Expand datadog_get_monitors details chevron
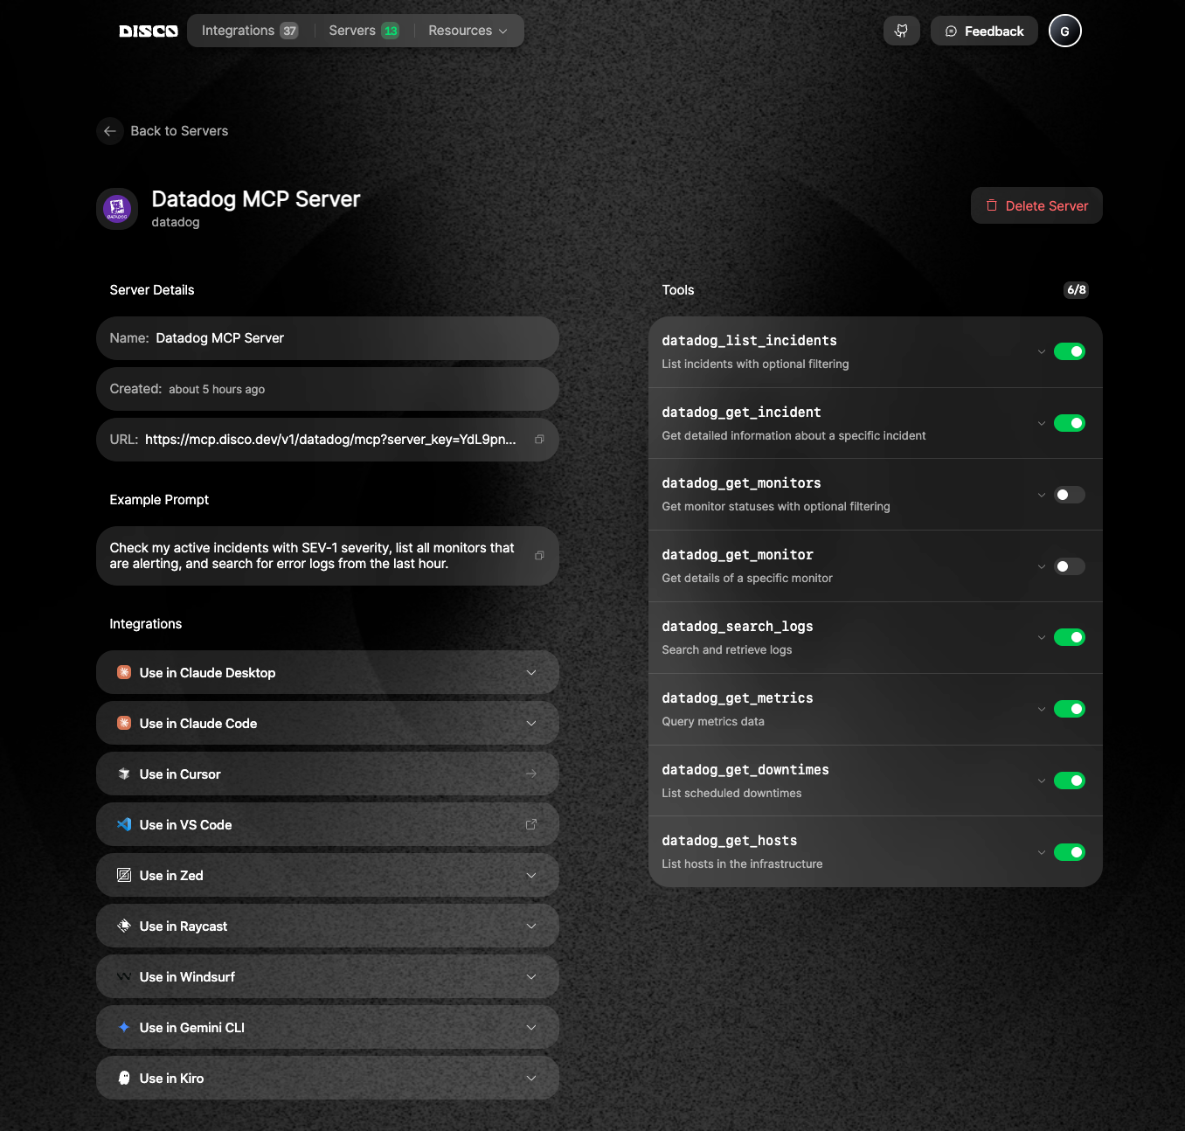This screenshot has width=1185, height=1131. coord(1042,495)
